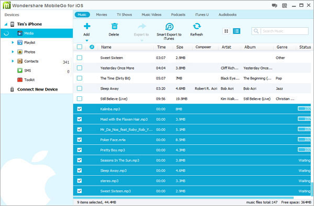Click Smart Export to iTunes icon
This screenshot has height=206, width=314.
[169, 26]
